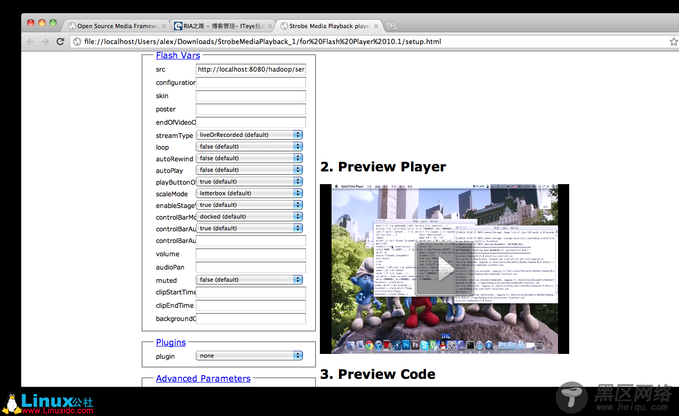This screenshot has height=416, width=679.
Task: Close the Open Source Media Framework tab
Action: pos(164,26)
